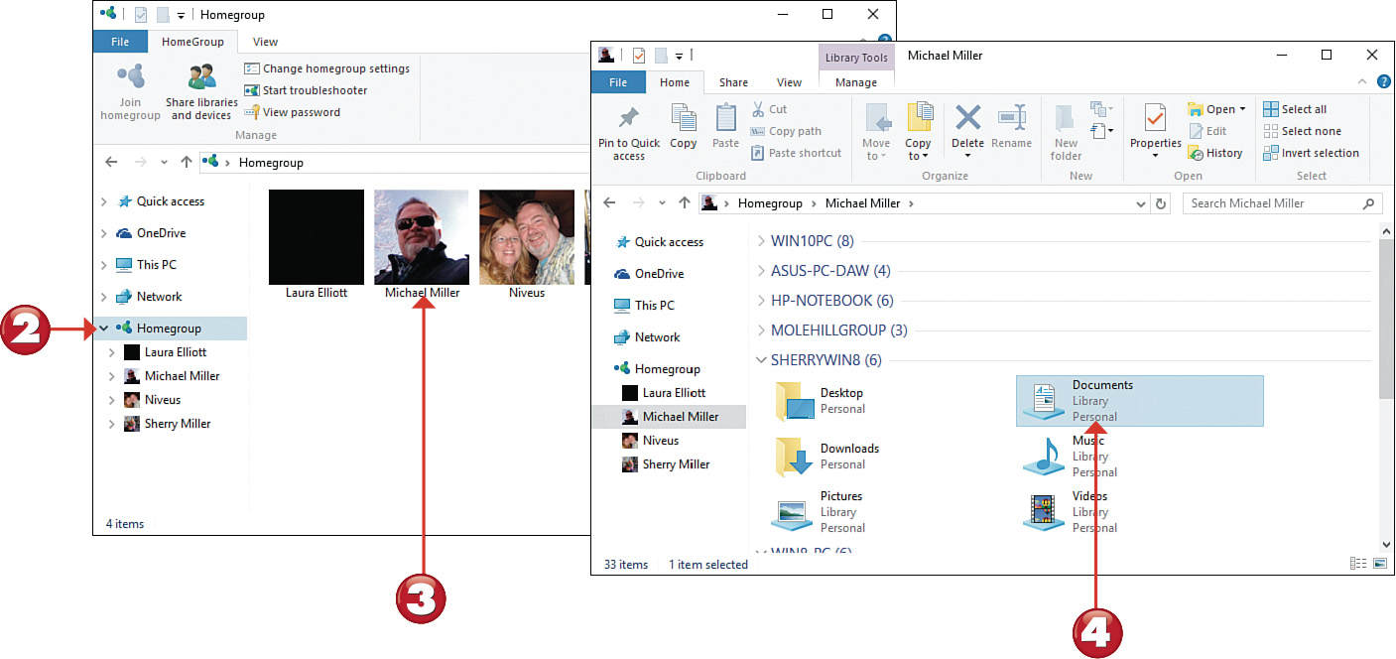
Task: Open the Pictures library item
Action: point(819,512)
